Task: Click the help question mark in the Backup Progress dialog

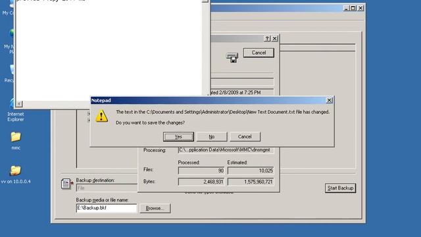Action: (x=267, y=38)
